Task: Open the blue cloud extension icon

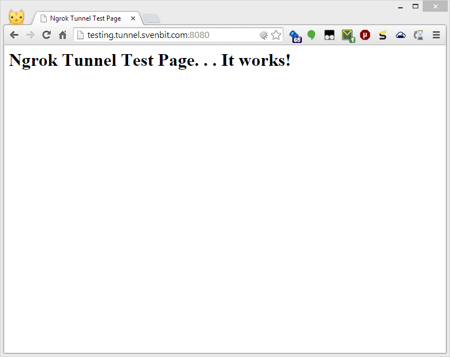Action: pyautogui.click(x=400, y=35)
